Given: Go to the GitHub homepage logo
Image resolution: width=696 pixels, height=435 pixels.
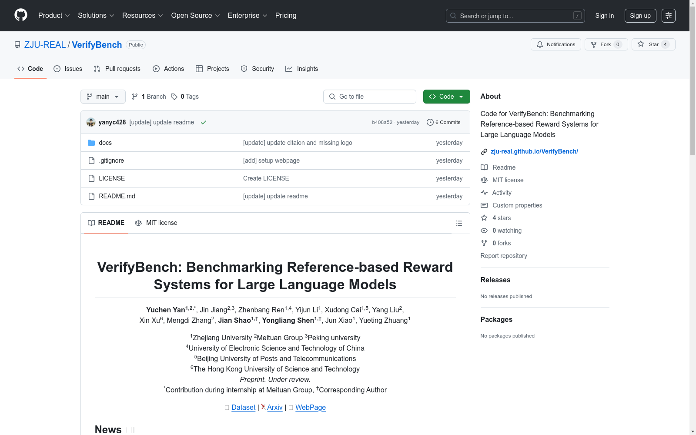Looking at the screenshot, I should click(x=21, y=15).
